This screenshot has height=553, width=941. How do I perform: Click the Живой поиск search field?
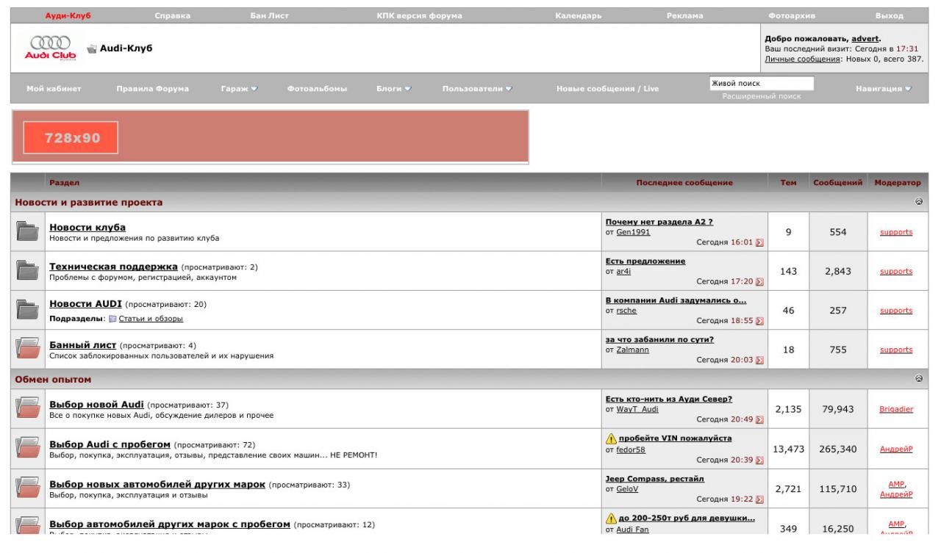click(x=761, y=83)
